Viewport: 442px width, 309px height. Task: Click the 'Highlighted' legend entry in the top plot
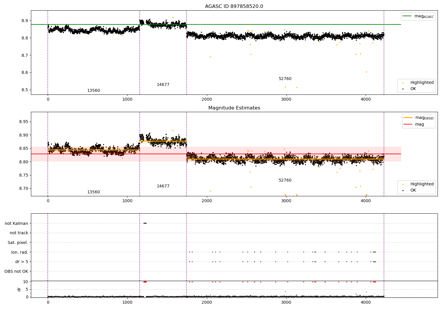pos(422,83)
